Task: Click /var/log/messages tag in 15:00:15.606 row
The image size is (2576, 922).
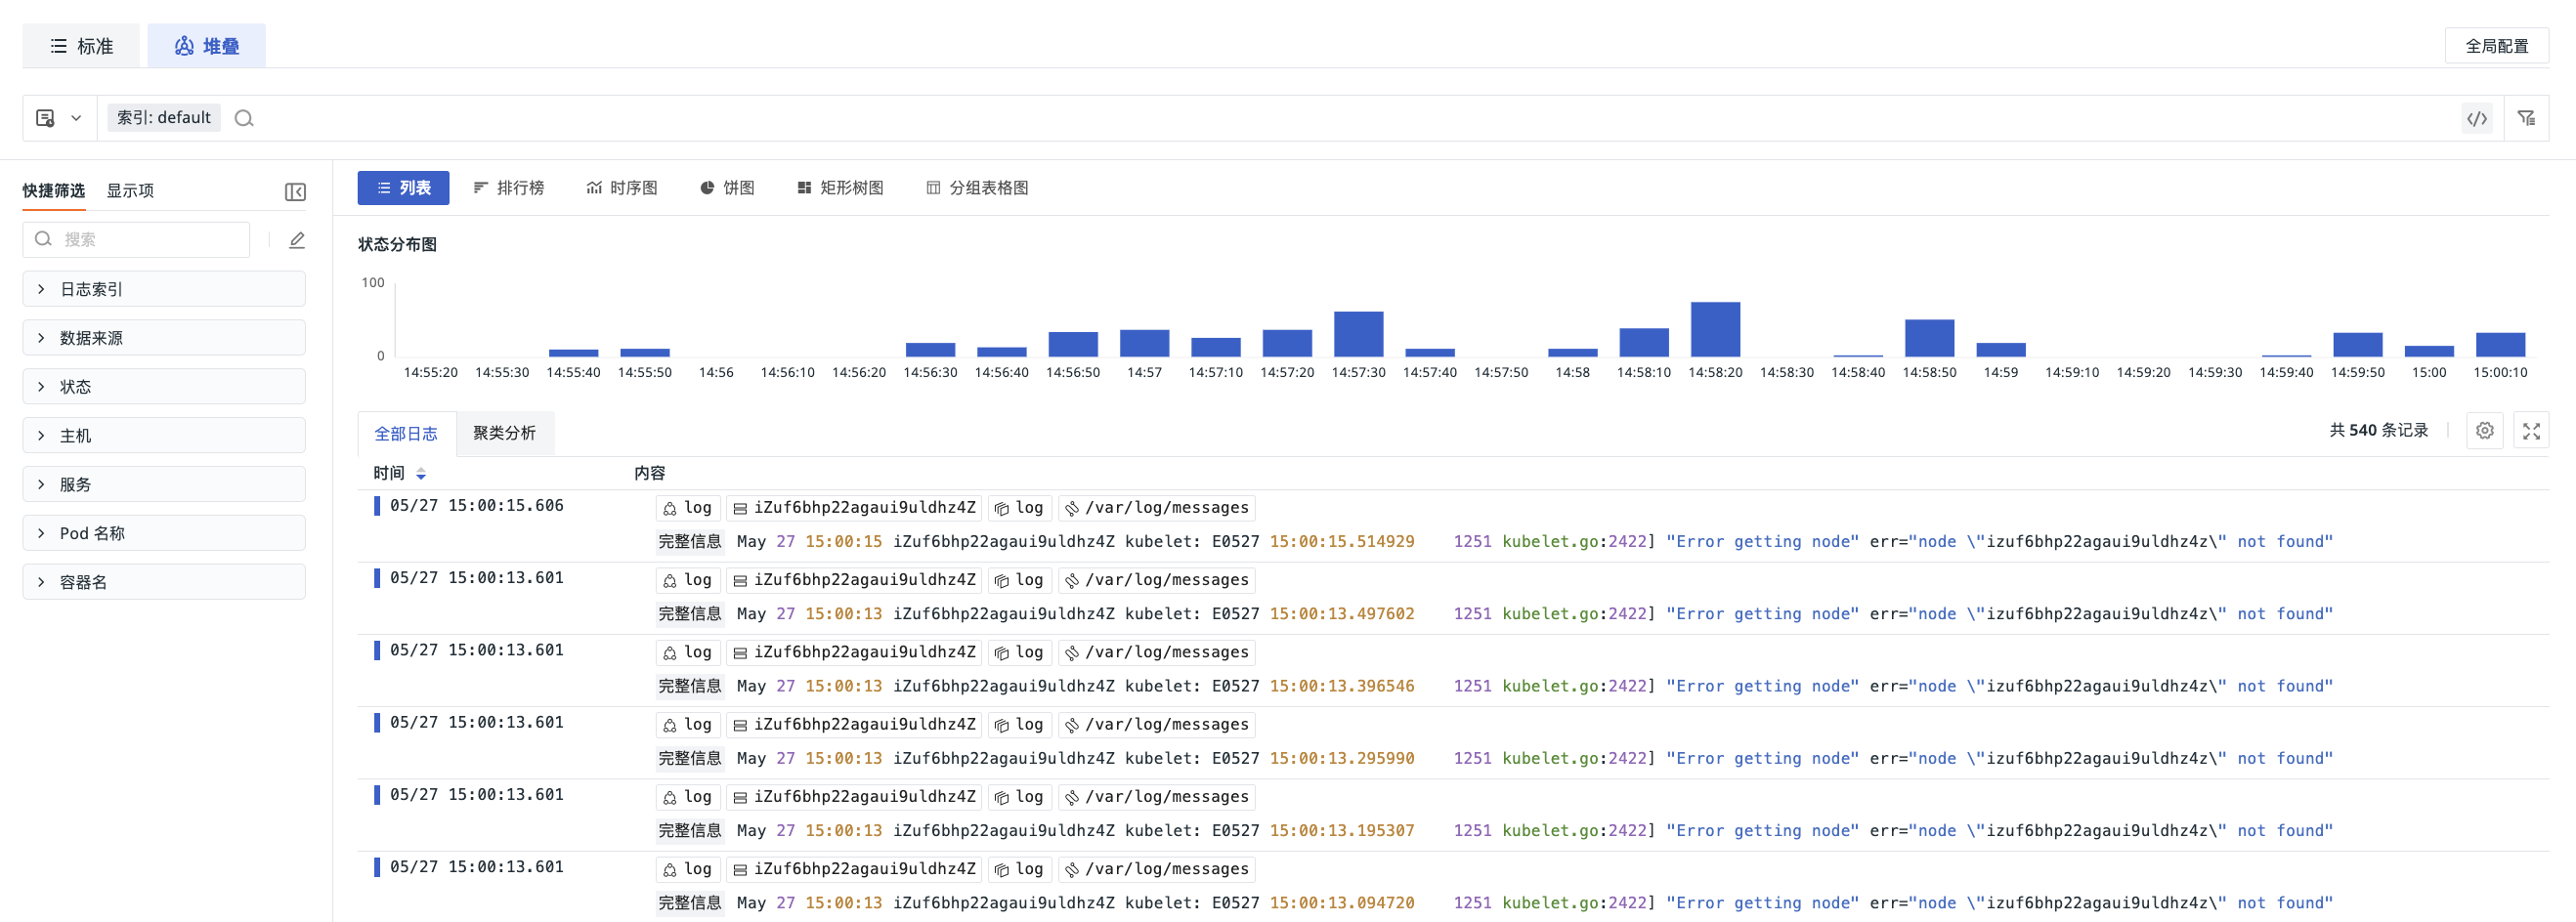Action: [x=1156, y=508]
